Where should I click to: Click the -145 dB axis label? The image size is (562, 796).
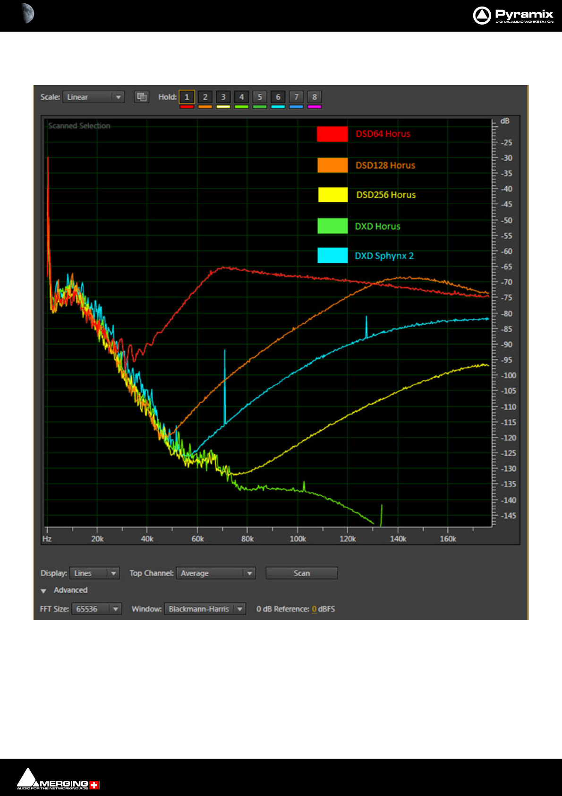[x=509, y=515]
